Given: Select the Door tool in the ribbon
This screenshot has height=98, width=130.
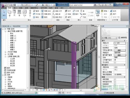Looking at the screenshot, I should pyautogui.click(x=14, y=13).
